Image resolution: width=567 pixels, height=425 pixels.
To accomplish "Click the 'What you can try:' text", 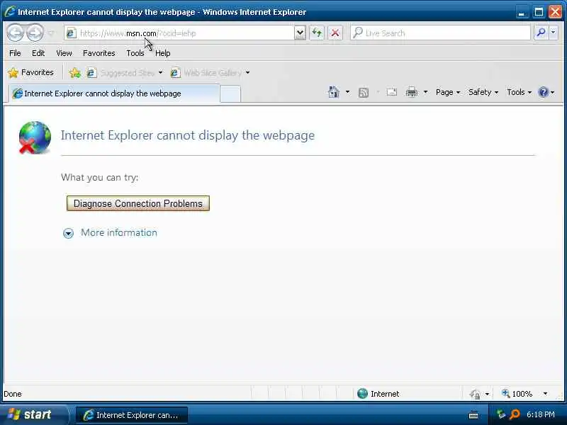I will click(100, 178).
